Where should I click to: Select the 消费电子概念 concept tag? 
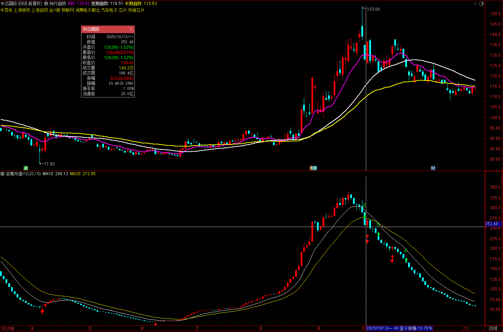(x=87, y=10)
